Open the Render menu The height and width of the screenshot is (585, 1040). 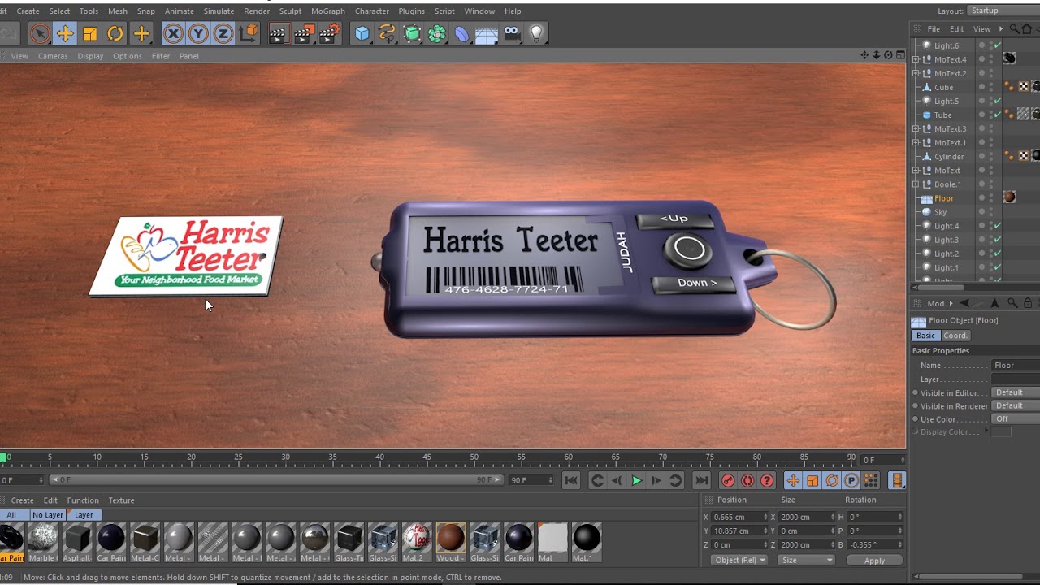click(257, 11)
